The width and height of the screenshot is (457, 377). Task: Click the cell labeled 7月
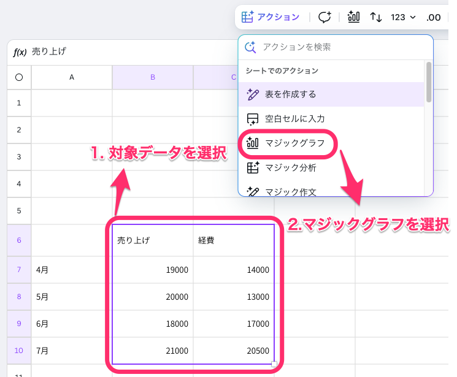(72, 351)
